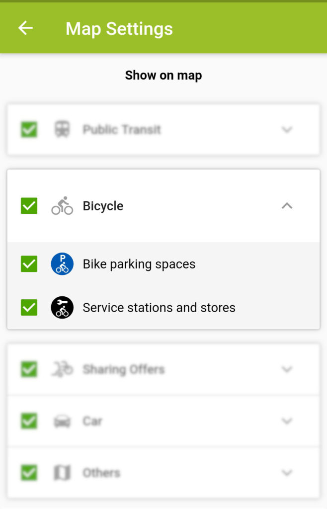Uncheck the Bicycle checkbox
Image resolution: width=327 pixels, height=509 pixels.
pyautogui.click(x=29, y=206)
